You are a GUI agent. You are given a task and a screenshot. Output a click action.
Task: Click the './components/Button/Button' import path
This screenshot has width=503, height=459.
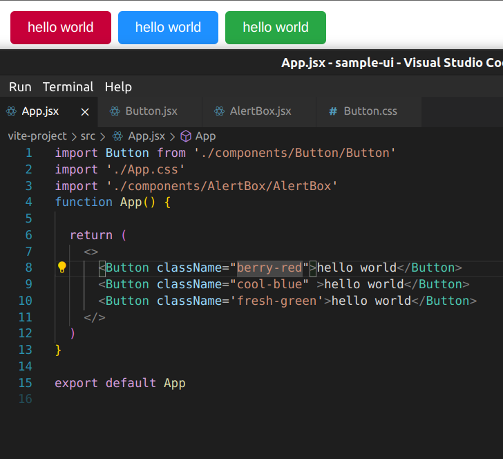(x=295, y=153)
